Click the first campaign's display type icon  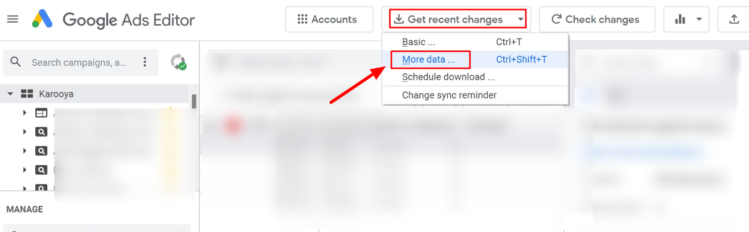click(x=41, y=113)
